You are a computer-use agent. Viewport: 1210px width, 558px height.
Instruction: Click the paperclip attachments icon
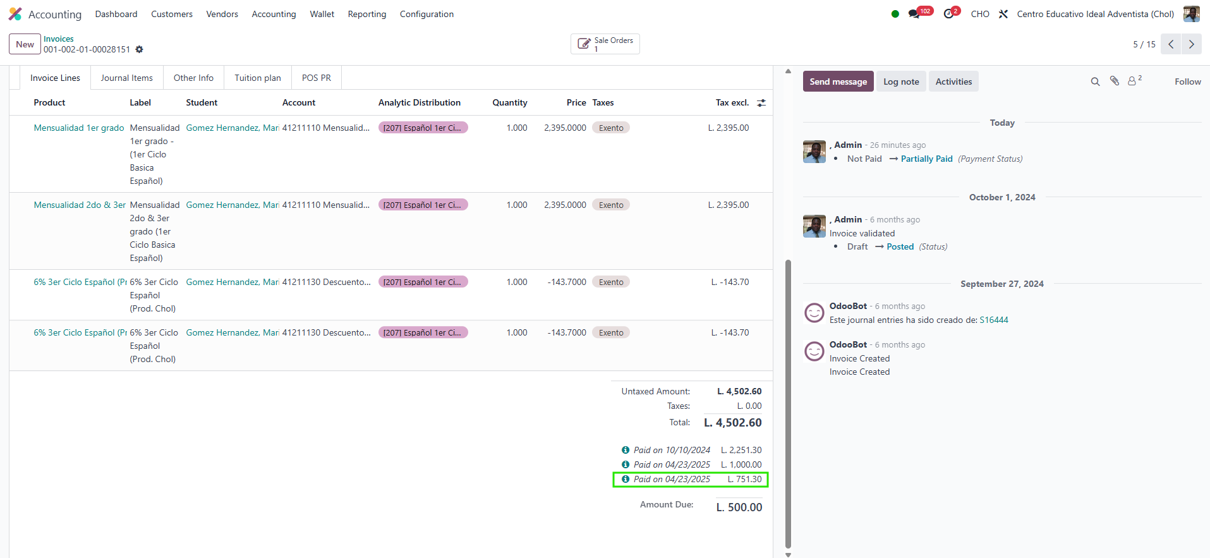pos(1115,81)
